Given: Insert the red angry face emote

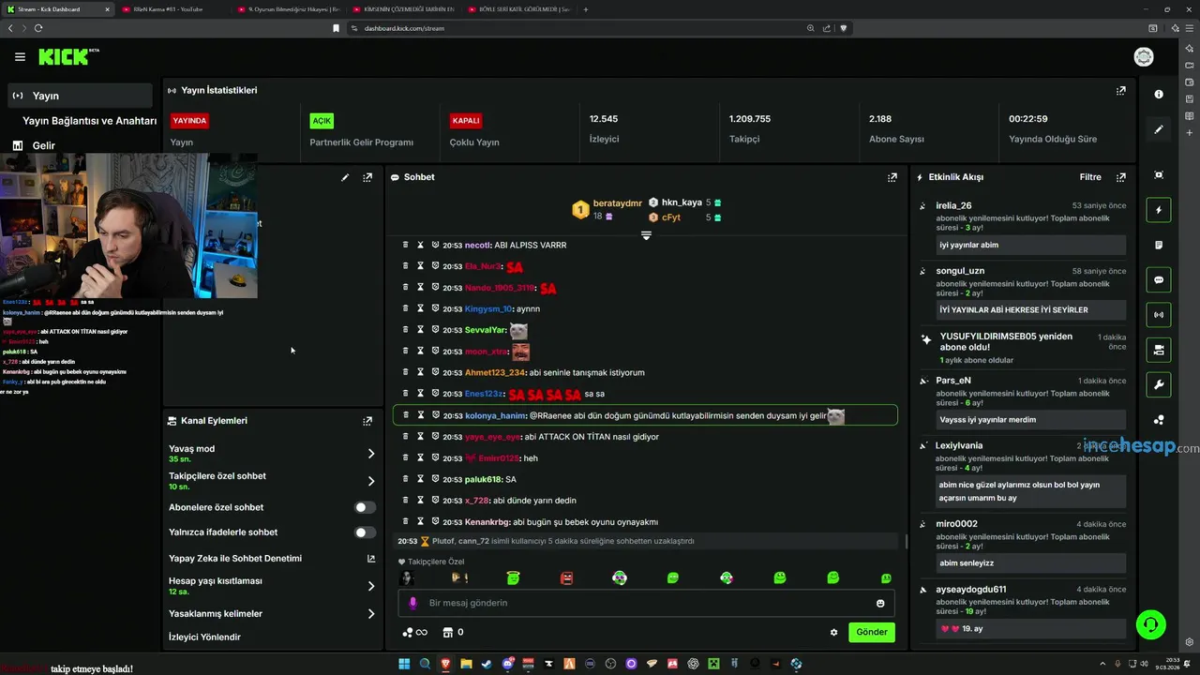Looking at the screenshot, I should click(566, 578).
